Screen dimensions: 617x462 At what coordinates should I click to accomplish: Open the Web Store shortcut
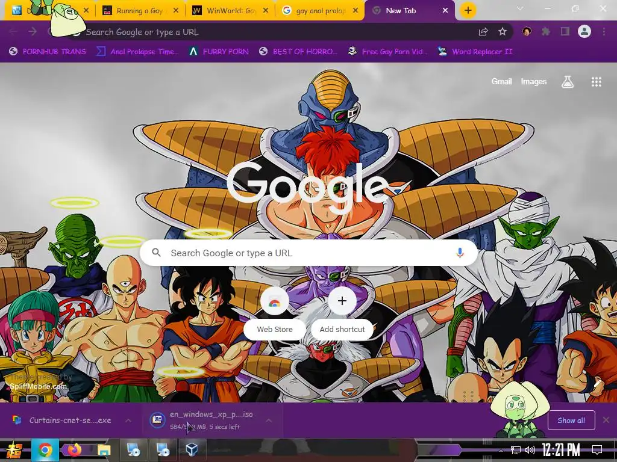(x=275, y=313)
